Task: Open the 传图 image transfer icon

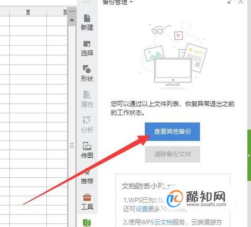Action: click(87, 150)
